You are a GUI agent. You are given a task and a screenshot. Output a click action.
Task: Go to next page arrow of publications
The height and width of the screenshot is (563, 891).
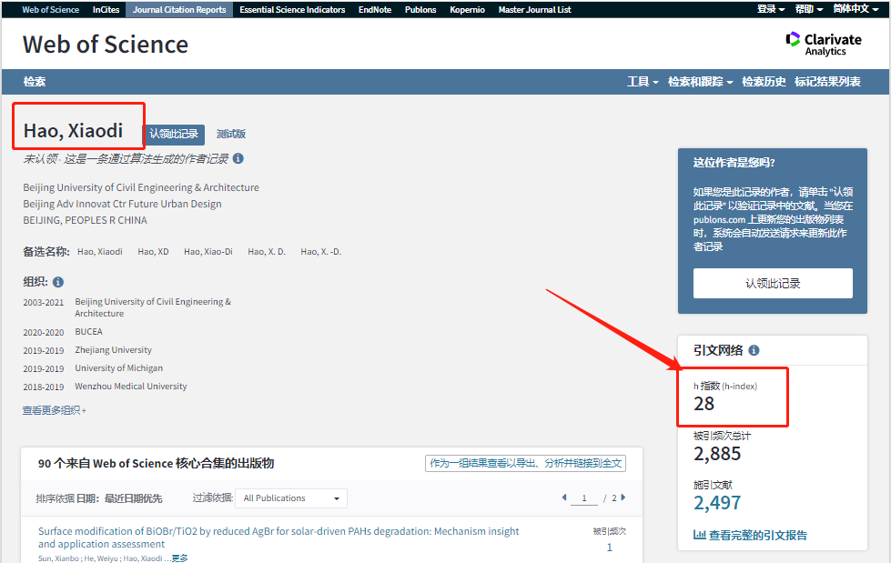pos(623,498)
